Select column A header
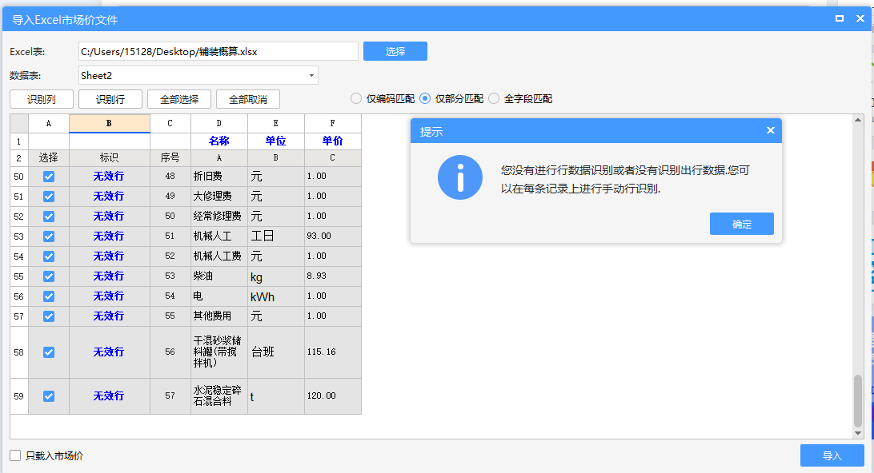This screenshot has width=874, height=473. point(49,124)
